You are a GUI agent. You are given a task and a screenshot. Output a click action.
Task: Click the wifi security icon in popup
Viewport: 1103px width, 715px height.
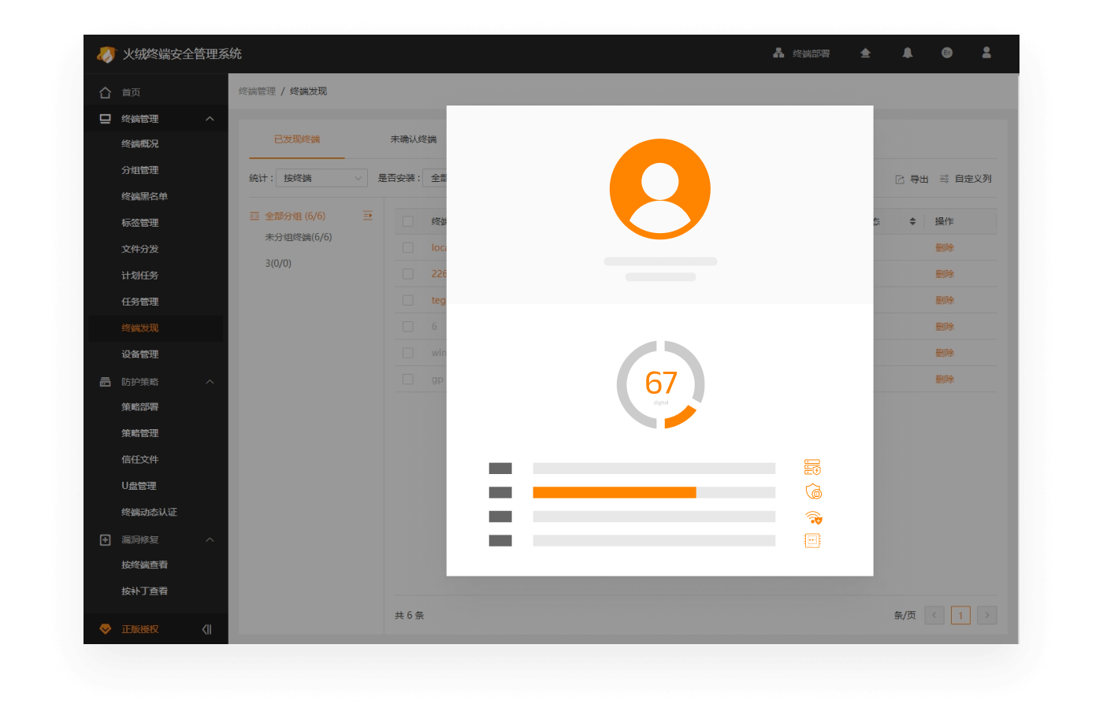813,517
